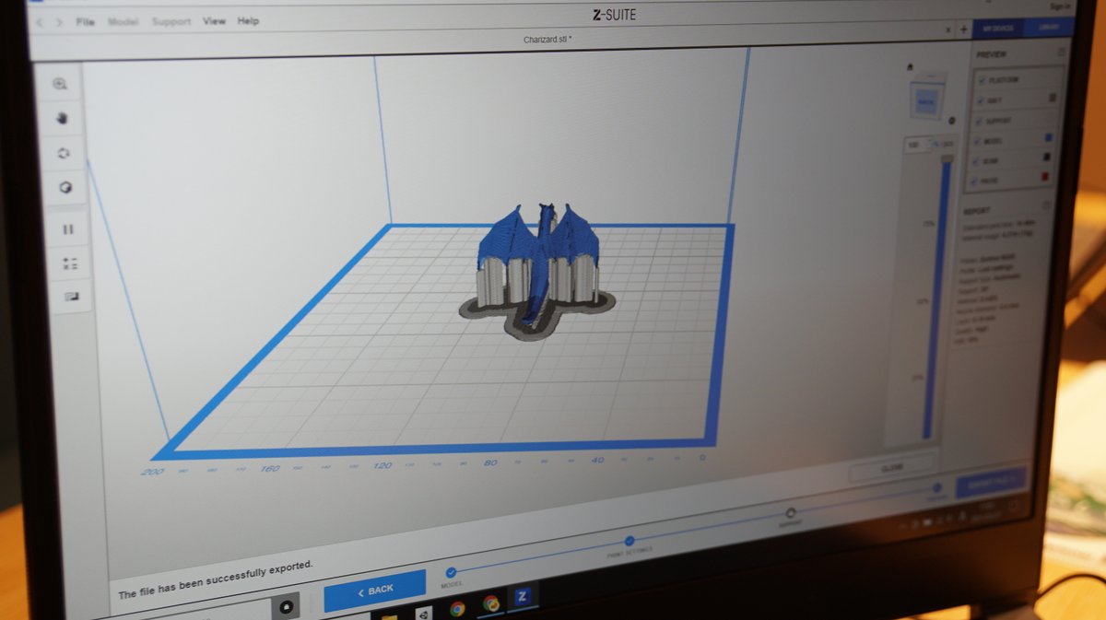
Task: Go back with left arrow navigation icon
Action: (40, 21)
